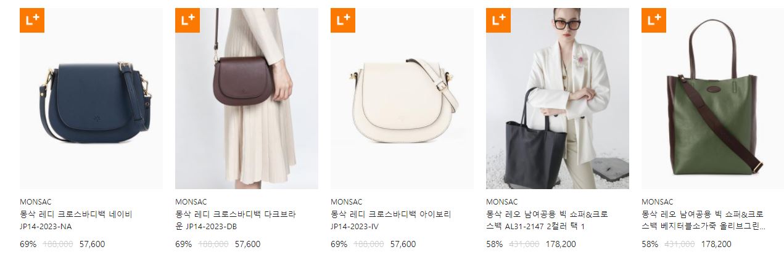Open the 올리브그린 shopper product title

point(703,220)
